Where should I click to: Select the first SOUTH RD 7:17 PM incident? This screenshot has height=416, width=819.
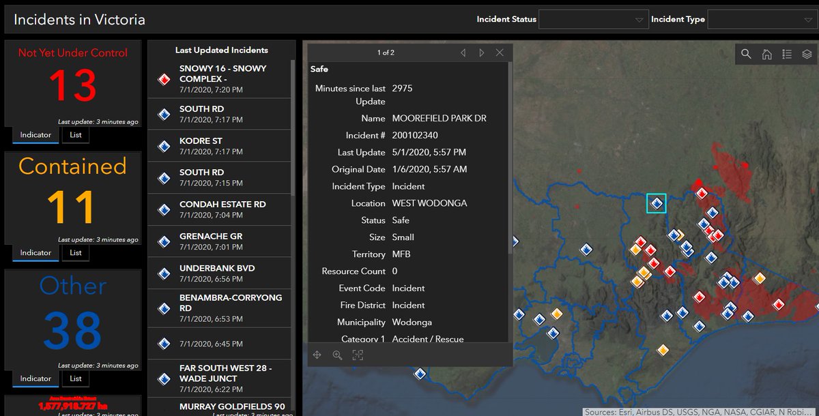[x=219, y=114]
